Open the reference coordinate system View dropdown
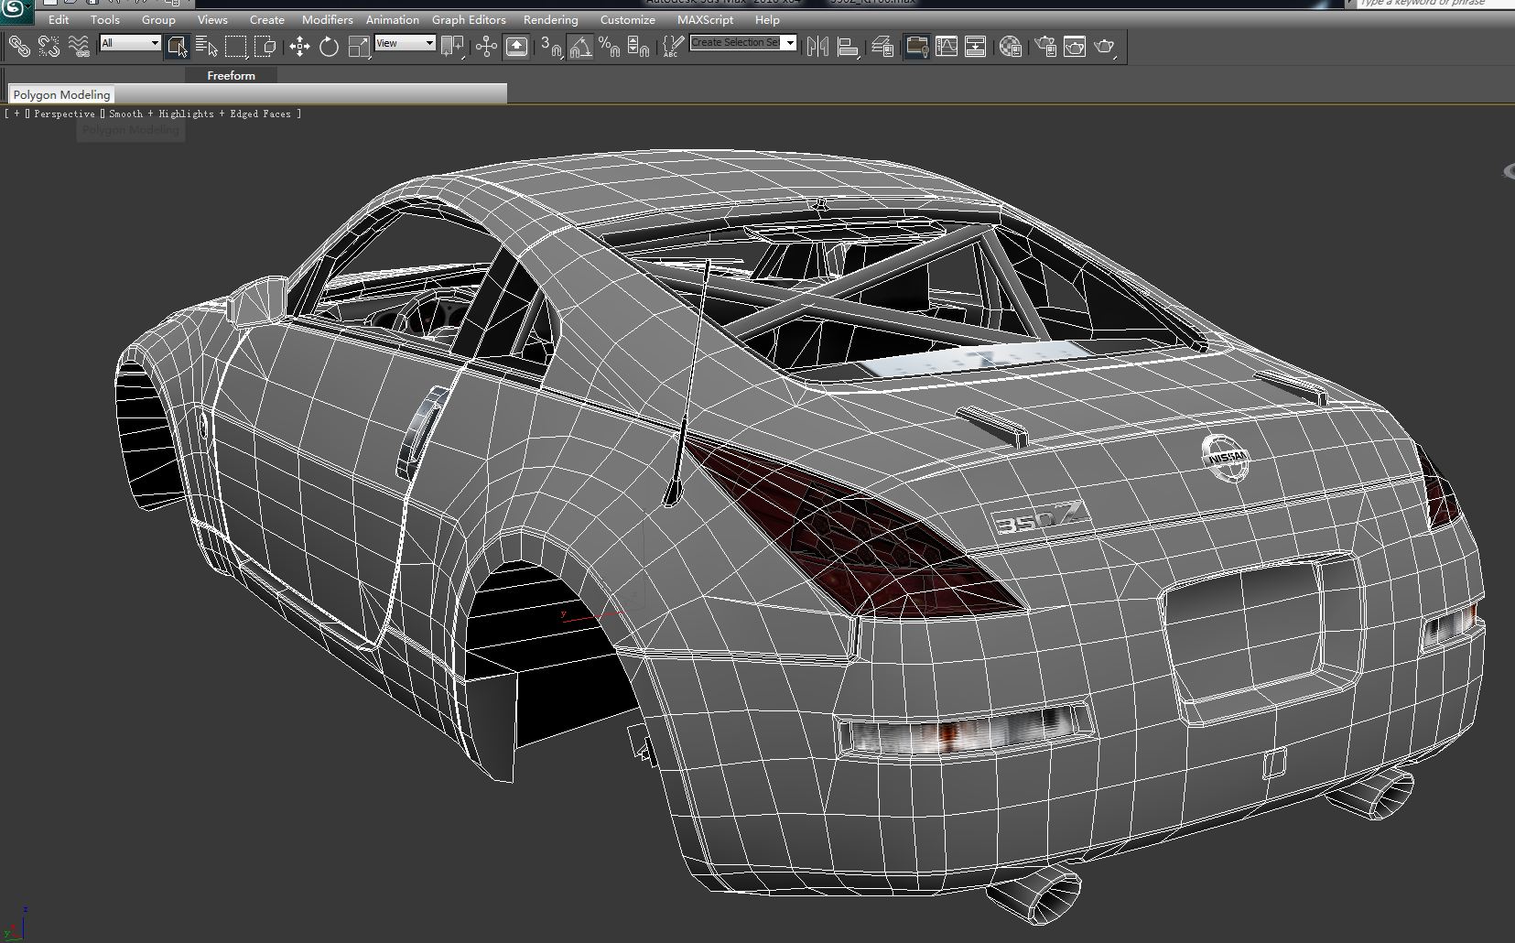The height and width of the screenshot is (943, 1515). 405,43
